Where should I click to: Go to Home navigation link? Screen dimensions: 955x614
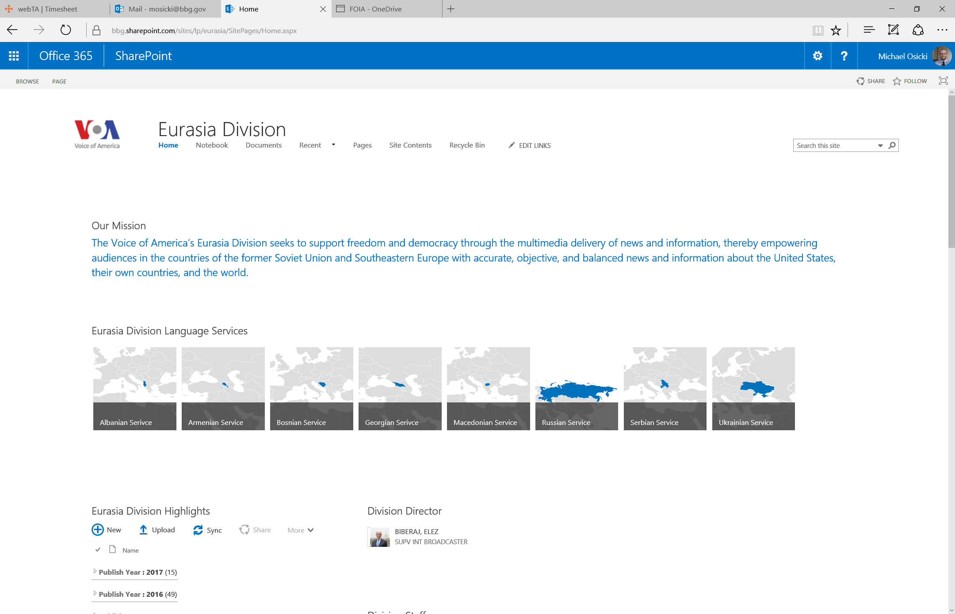[x=168, y=145]
